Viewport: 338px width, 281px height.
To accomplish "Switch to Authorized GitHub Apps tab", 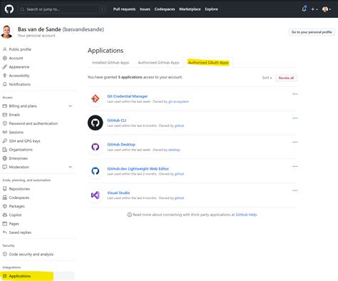I will [x=158, y=63].
